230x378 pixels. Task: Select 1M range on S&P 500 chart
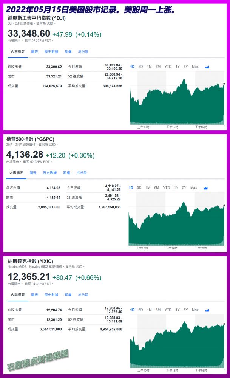[x=148, y=188]
